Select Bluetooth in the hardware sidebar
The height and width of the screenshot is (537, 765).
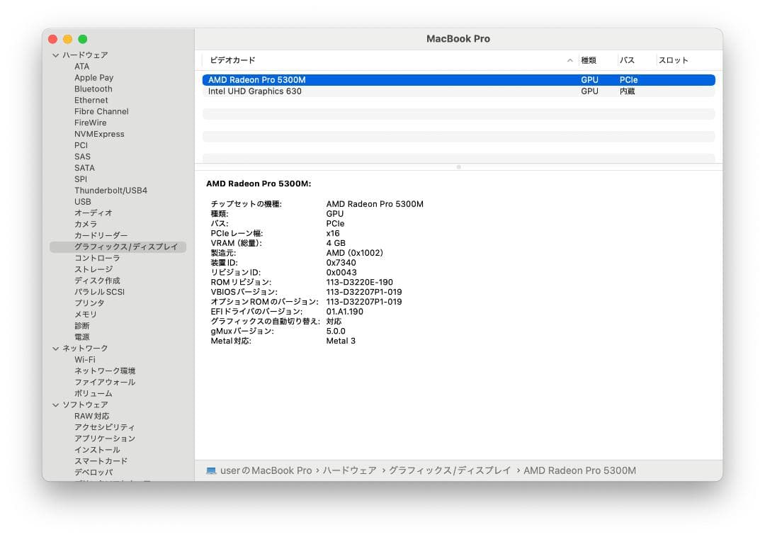click(x=93, y=89)
